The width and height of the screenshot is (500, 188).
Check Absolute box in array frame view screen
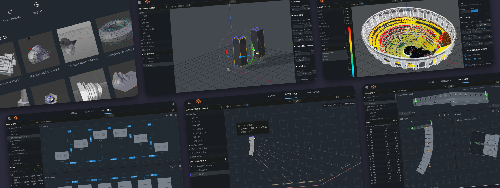[399, 91]
